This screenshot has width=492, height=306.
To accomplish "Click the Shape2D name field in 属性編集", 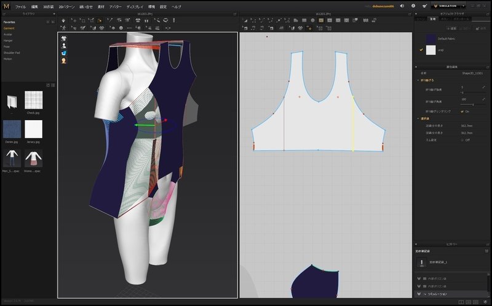I will click(472, 73).
